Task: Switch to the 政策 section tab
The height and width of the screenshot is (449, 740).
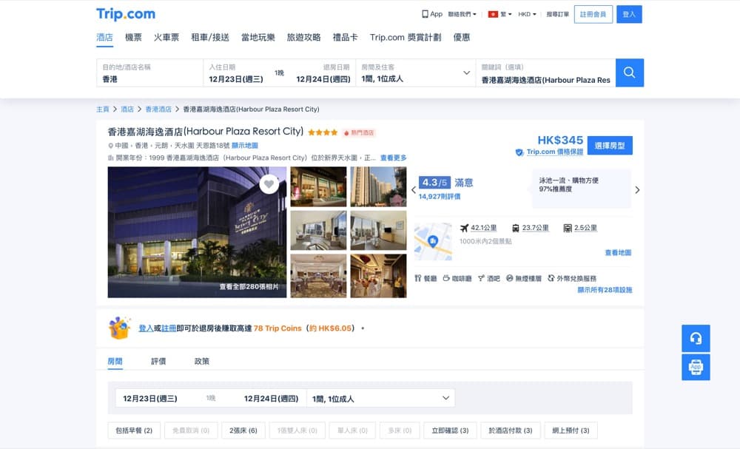Action: click(201, 361)
